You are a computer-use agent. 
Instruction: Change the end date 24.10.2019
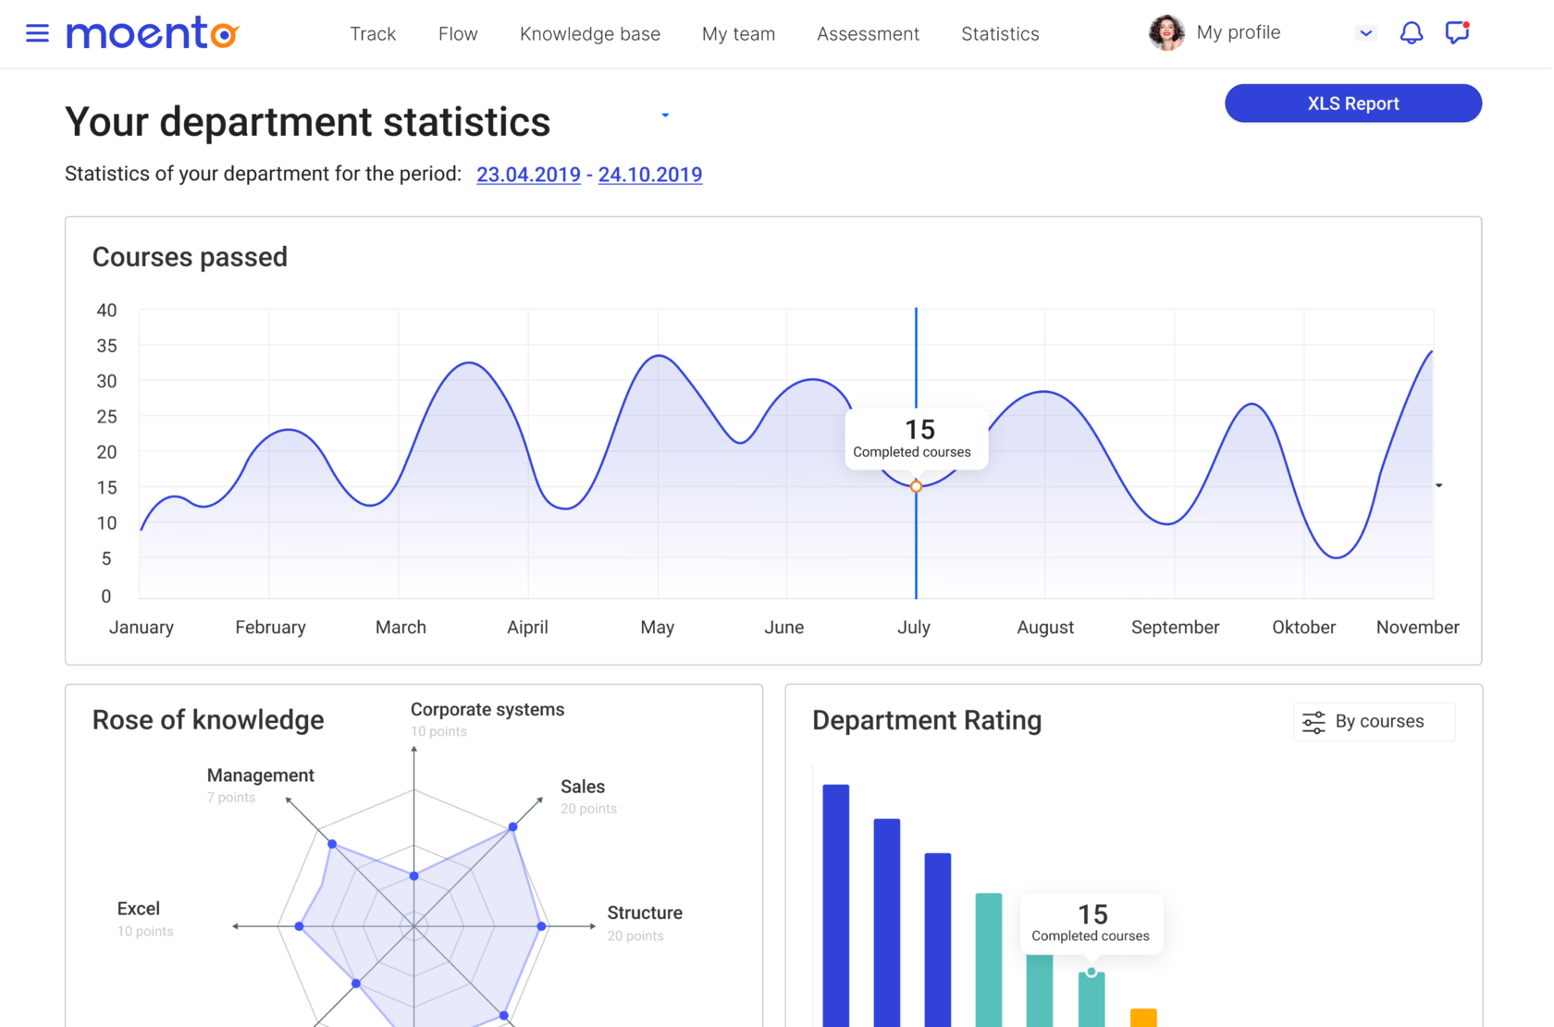tap(650, 175)
